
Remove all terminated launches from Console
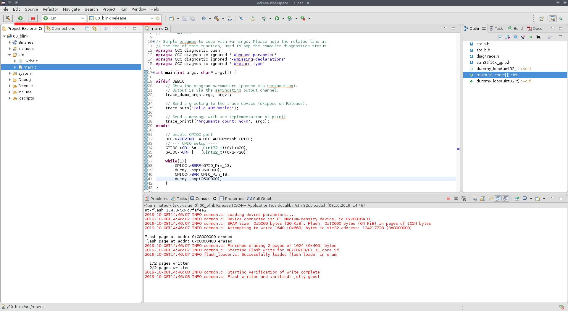pyautogui.click(x=464, y=198)
